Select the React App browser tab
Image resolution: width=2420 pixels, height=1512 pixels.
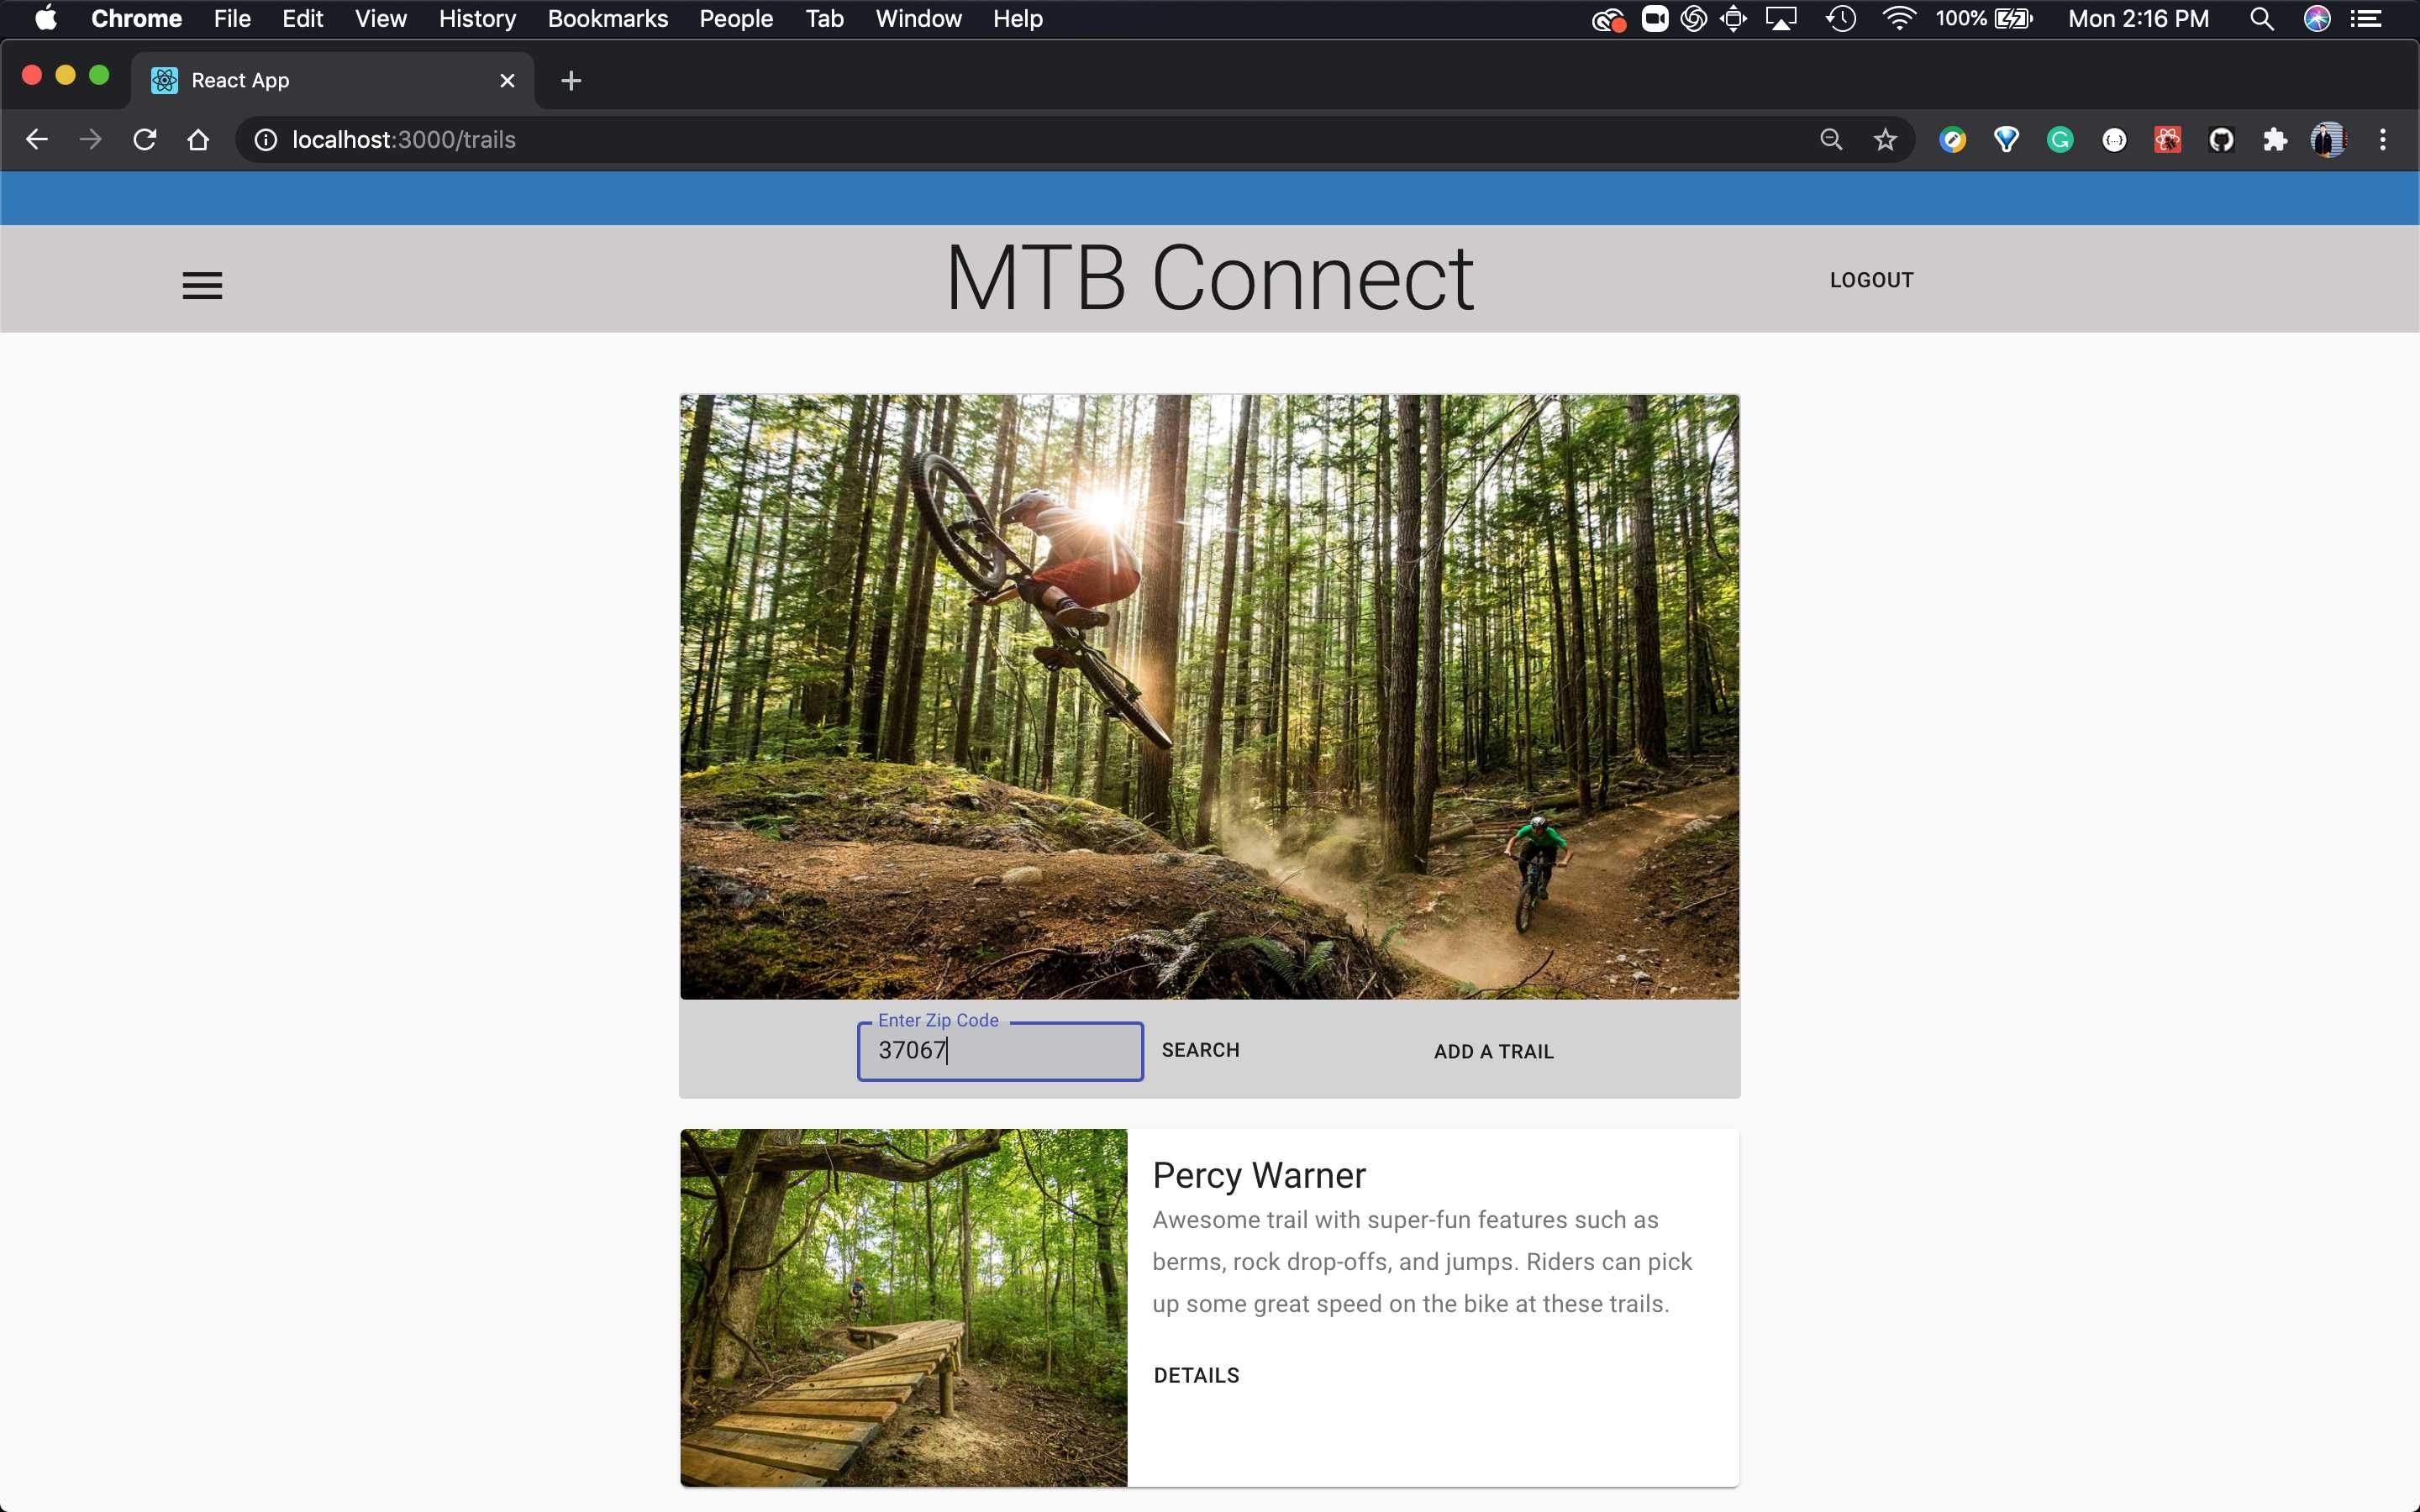coord(332,81)
